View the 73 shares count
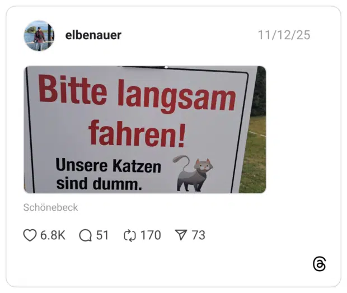The image size is (347, 293). click(x=199, y=235)
